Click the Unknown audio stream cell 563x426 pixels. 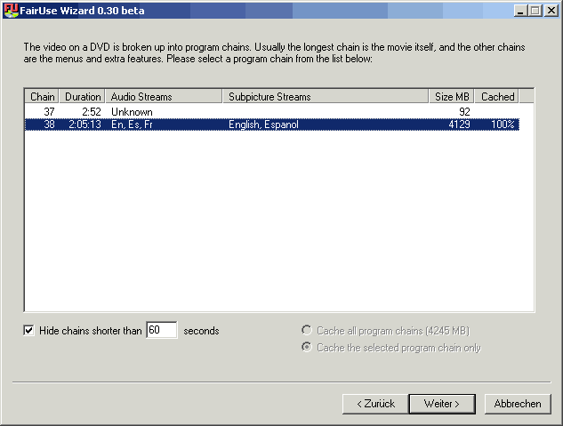(132, 112)
